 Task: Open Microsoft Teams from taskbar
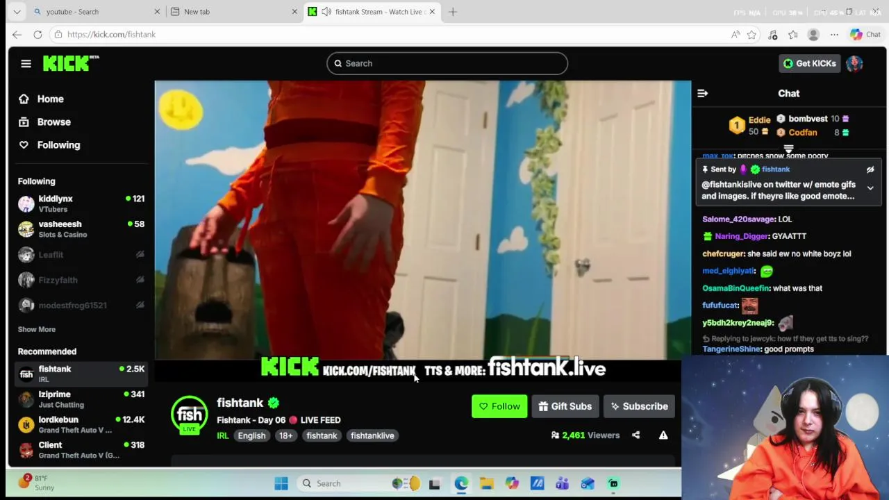(562, 483)
